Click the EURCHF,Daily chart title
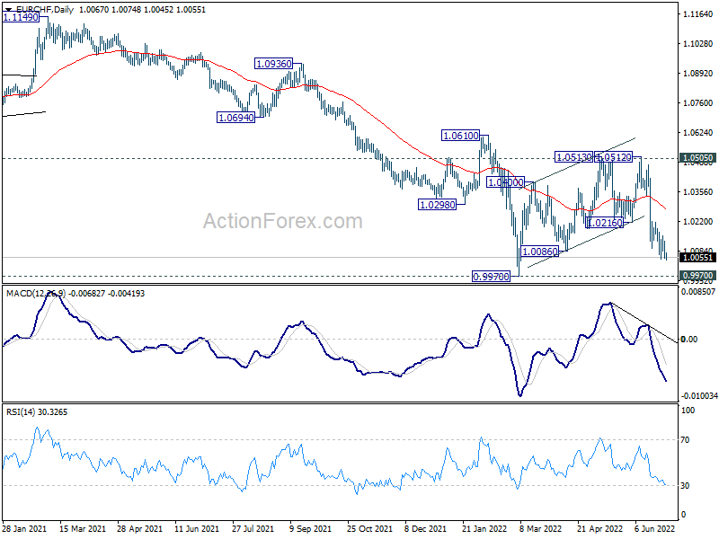This screenshot has width=719, height=539. (x=45, y=9)
